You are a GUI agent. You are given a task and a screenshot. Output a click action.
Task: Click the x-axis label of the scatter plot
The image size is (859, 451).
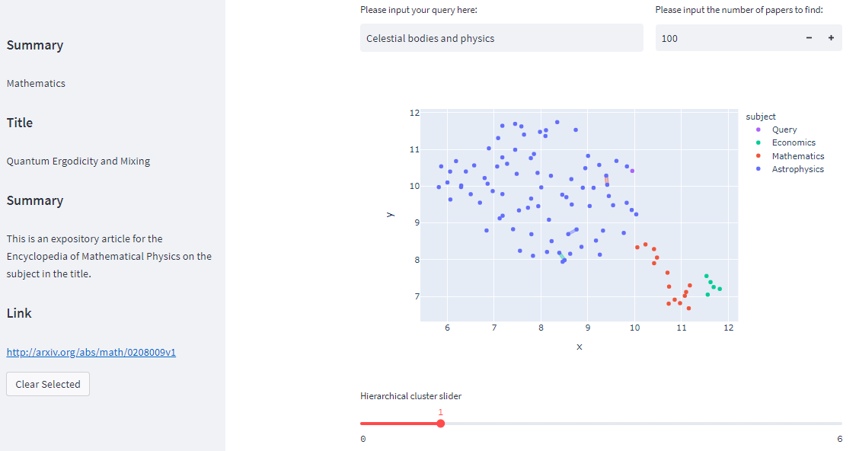click(x=579, y=347)
